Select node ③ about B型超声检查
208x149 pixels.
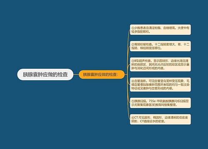(x=160, y=65)
